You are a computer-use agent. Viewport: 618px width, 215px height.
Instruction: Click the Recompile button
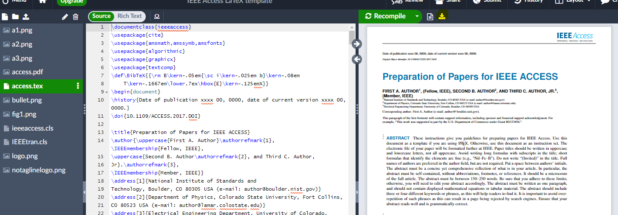[386, 16]
